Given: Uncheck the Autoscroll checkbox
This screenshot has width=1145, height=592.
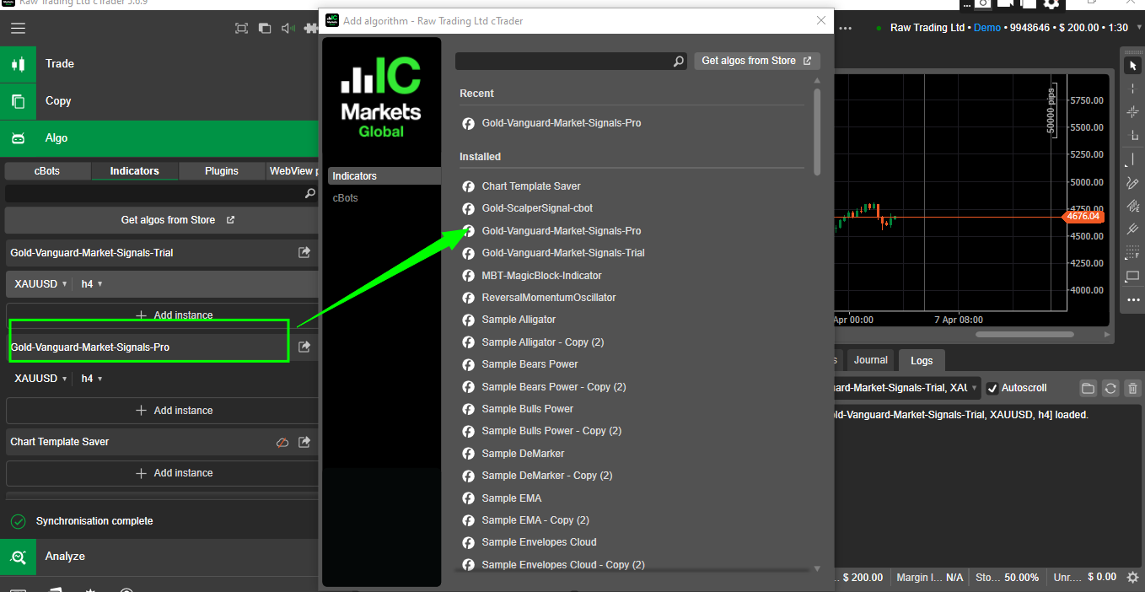Looking at the screenshot, I should [x=992, y=388].
